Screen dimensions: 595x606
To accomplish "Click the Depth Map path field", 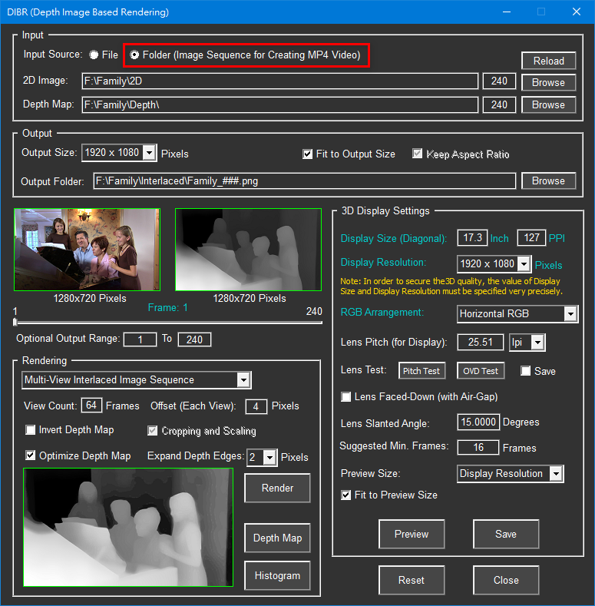I will 280,104.
